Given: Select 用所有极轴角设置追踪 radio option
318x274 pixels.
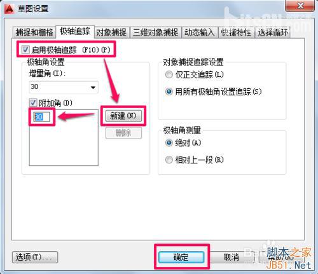Looking at the screenshot, I should click(x=169, y=92).
